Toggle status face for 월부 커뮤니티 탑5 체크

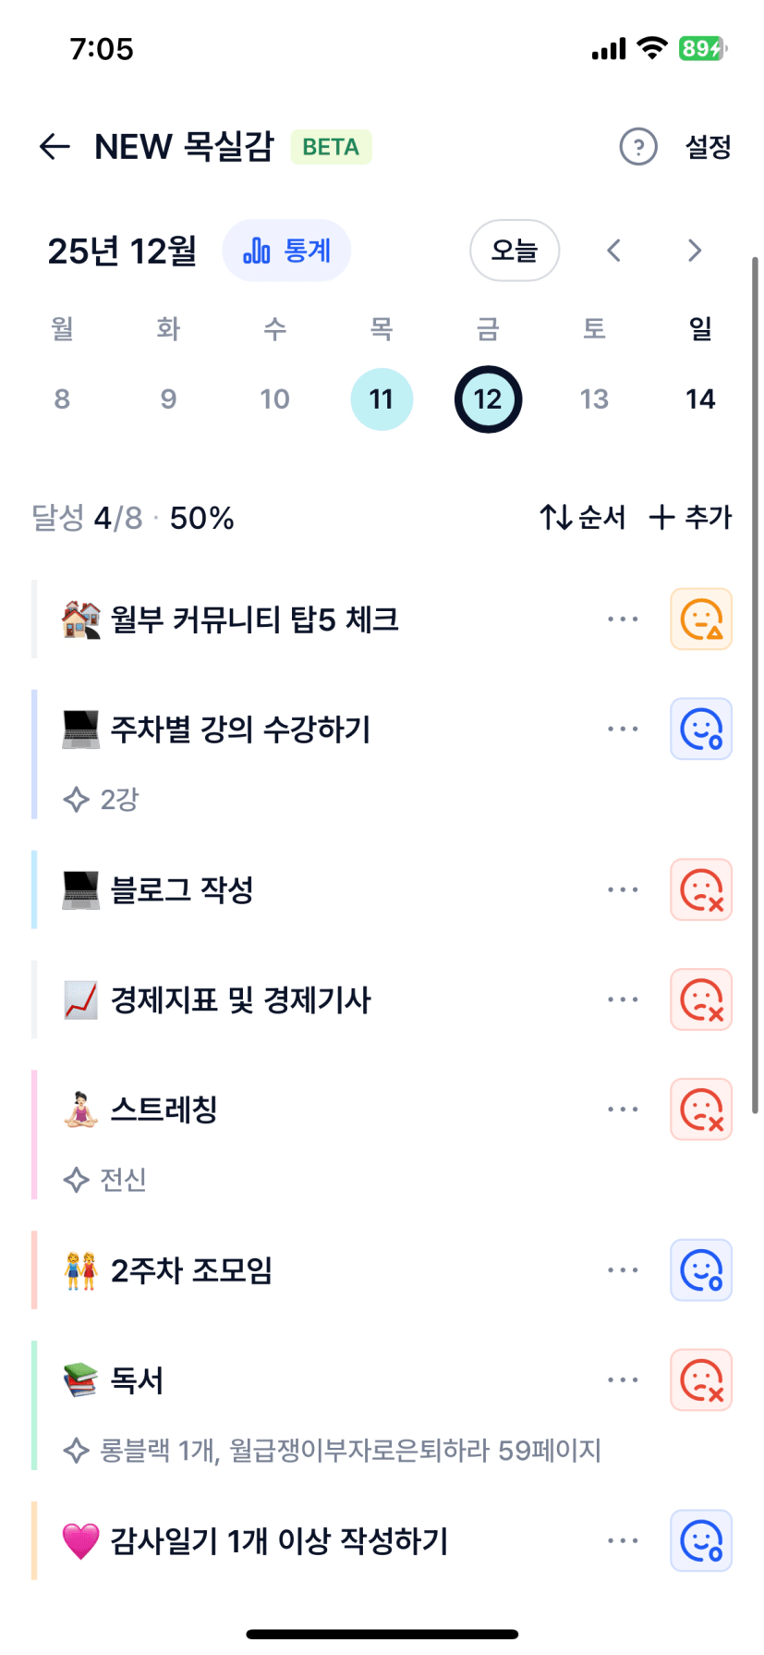(701, 619)
